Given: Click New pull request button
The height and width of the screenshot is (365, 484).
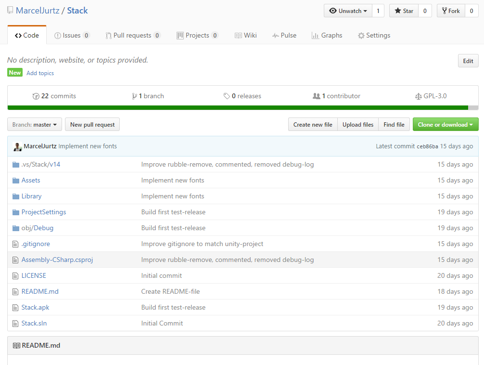Looking at the screenshot, I should 92,125.
